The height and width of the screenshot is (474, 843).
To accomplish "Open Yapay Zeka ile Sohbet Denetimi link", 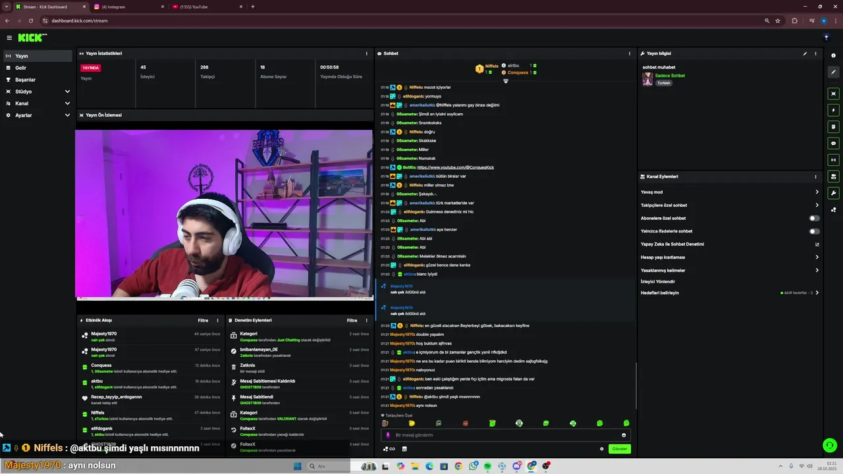I will click(x=730, y=244).
